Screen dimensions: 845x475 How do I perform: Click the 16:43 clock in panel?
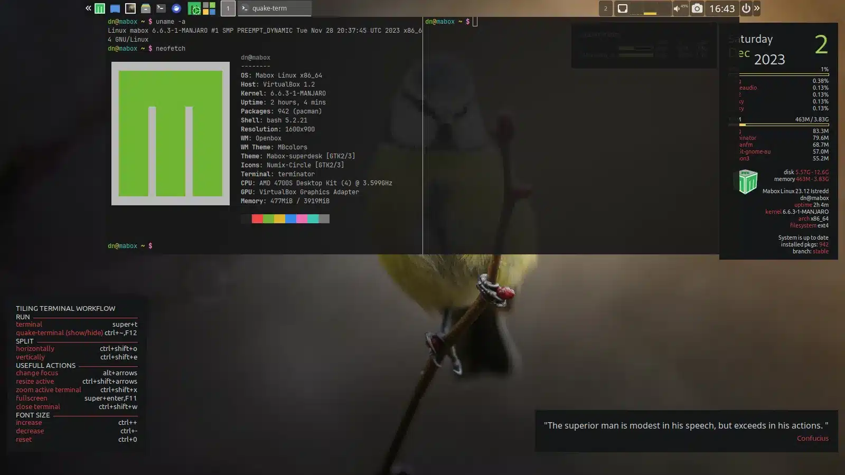point(721,8)
